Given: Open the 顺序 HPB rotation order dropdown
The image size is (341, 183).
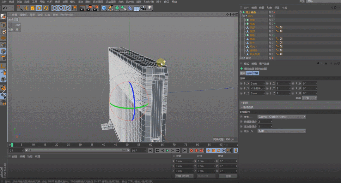Looking at the screenshot, I should [309, 98].
